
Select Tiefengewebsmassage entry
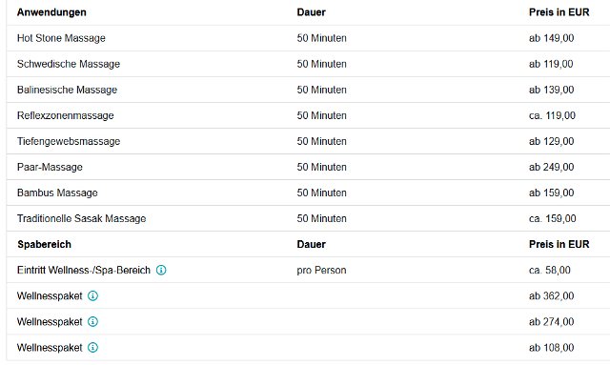click(x=69, y=141)
